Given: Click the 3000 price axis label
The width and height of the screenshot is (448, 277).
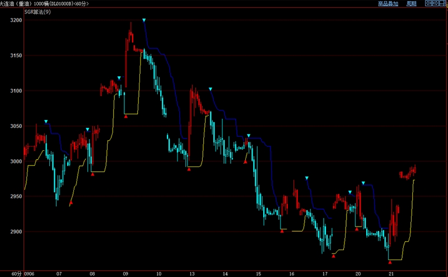Looking at the screenshot, I should [x=16, y=161].
